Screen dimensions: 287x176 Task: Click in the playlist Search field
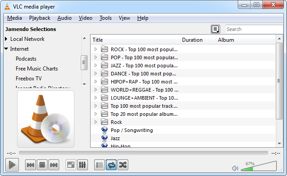(x=254, y=29)
